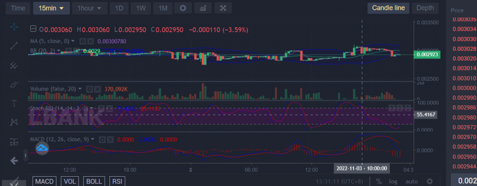Viewport: 477px width, 186px height.
Task: Select 1D interval
Action: pyautogui.click(x=119, y=8)
